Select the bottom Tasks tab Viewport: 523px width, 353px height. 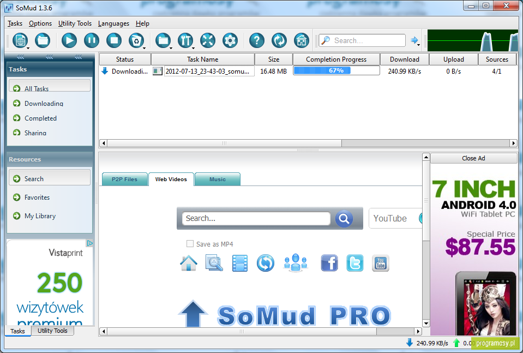pos(17,331)
